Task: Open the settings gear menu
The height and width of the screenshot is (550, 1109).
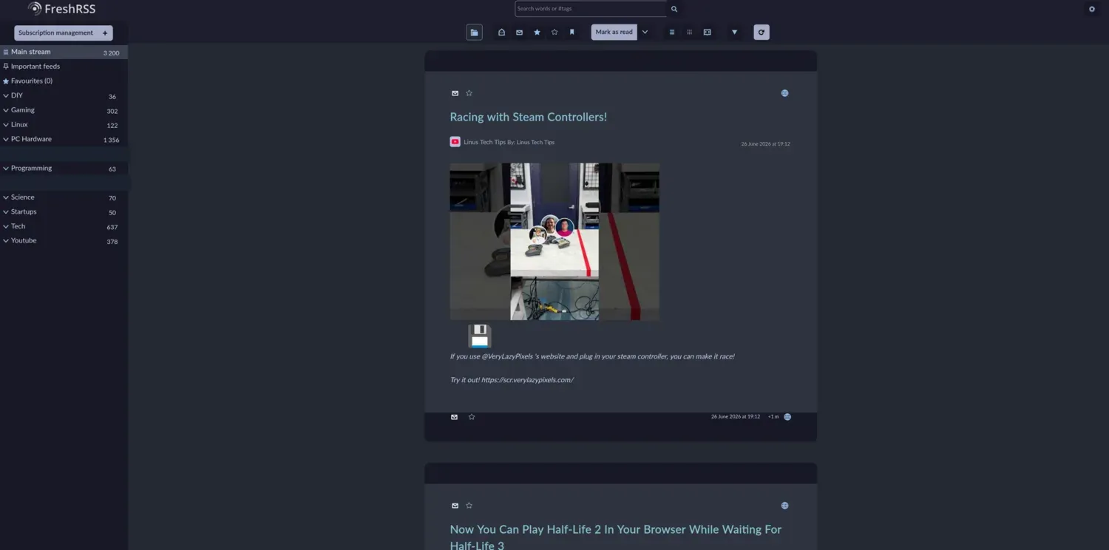Action: point(1092,9)
